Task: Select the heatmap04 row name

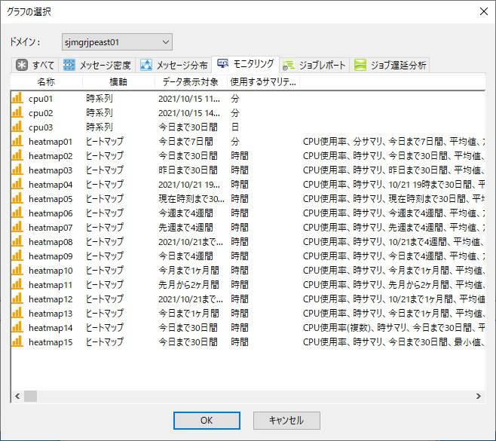Action: 51,185
